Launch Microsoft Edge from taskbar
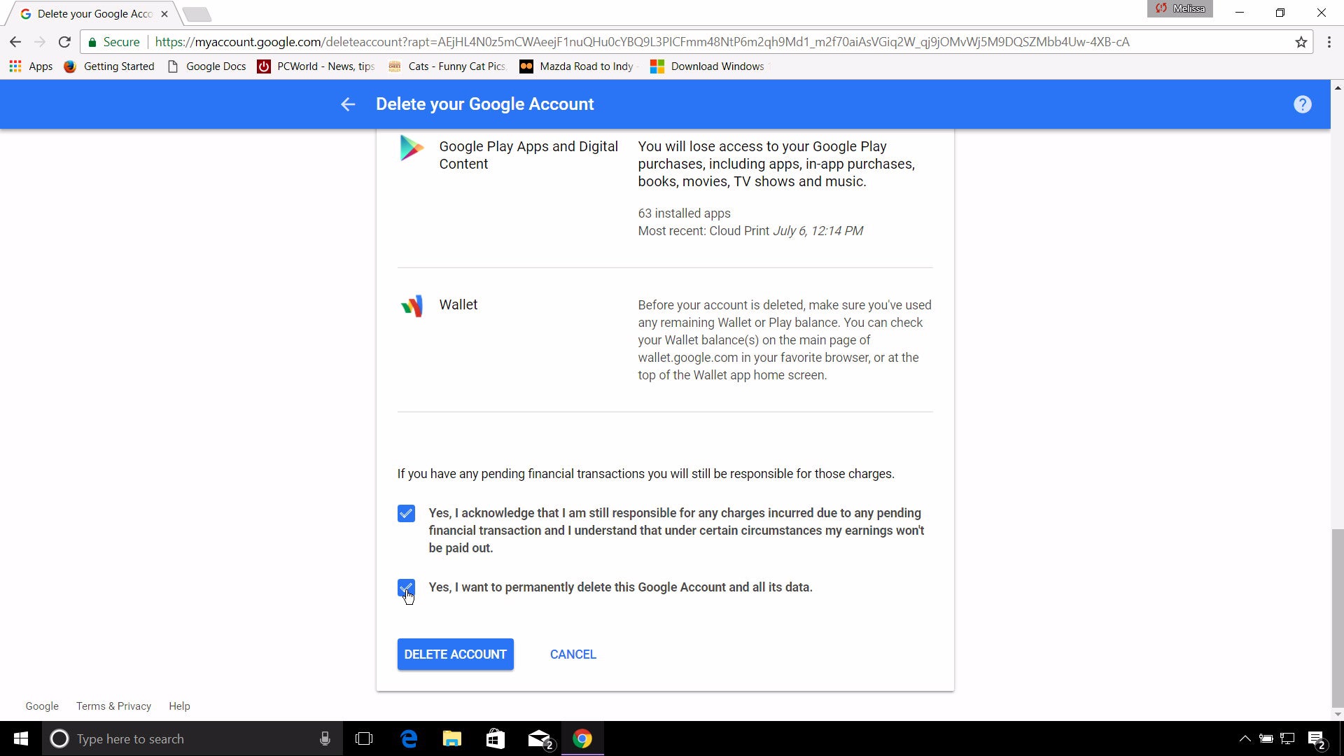 coord(409,738)
